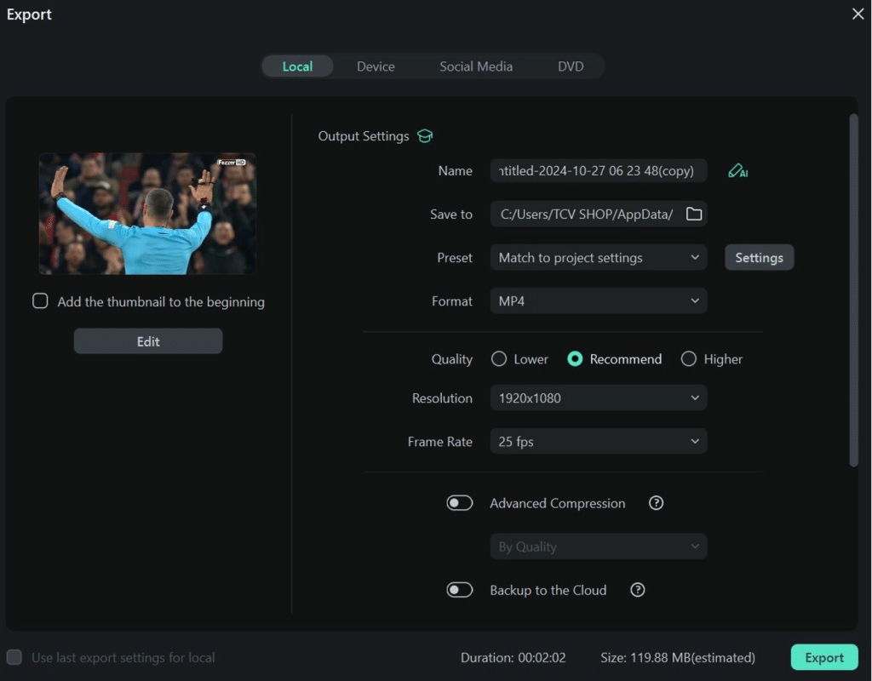Click the Output Settings graduation cap icon
Screen dimensions: 872x681
[425, 136]
